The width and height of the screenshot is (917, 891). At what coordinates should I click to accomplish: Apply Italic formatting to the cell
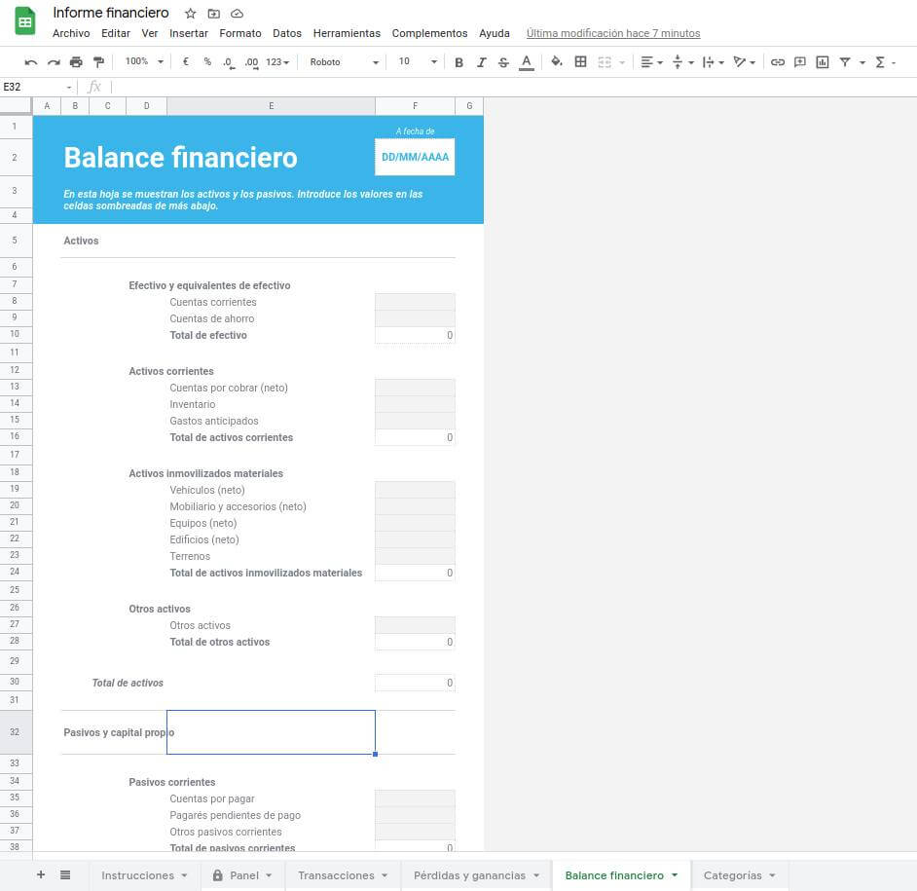[481, 61]
